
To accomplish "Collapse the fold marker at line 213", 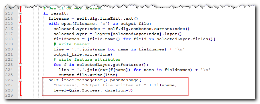I will pos(20,14).
